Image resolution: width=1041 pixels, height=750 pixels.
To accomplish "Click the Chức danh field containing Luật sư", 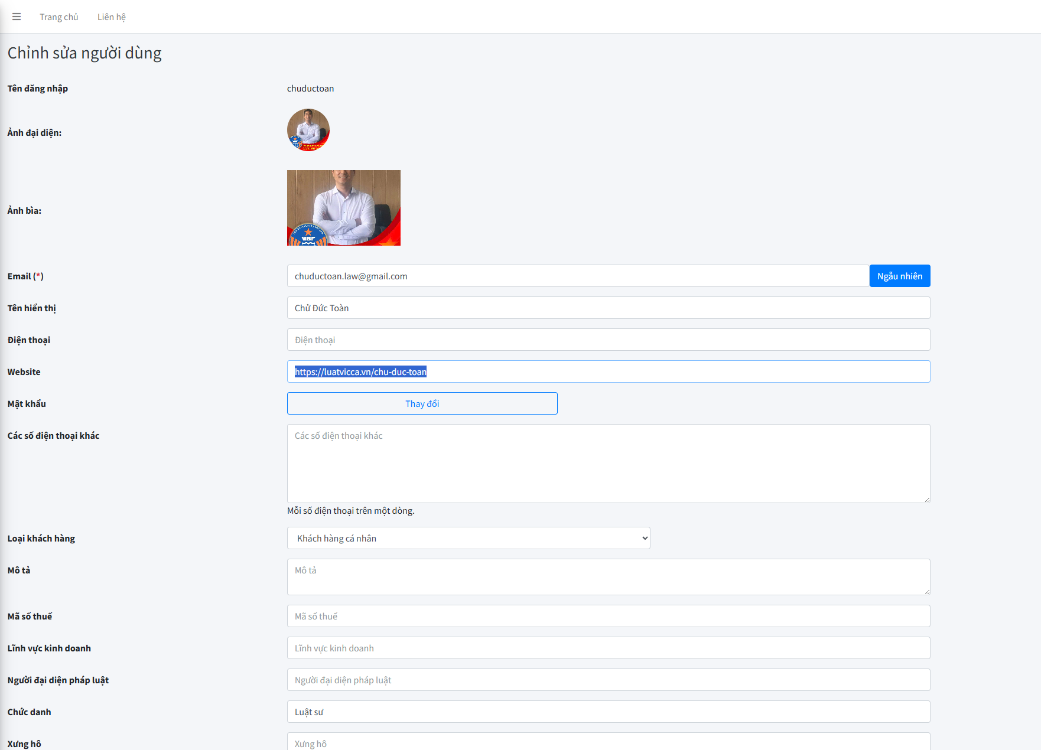I will click(x=608, y=712).
